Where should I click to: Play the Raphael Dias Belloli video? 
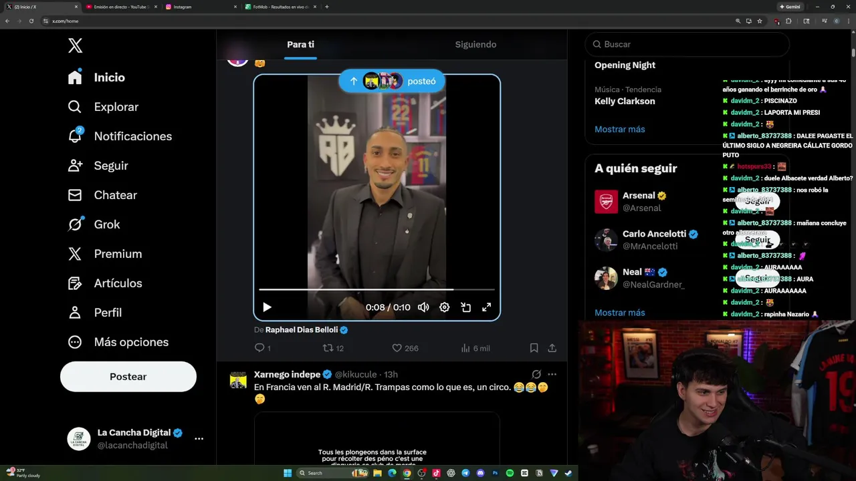tap(267, 307)
